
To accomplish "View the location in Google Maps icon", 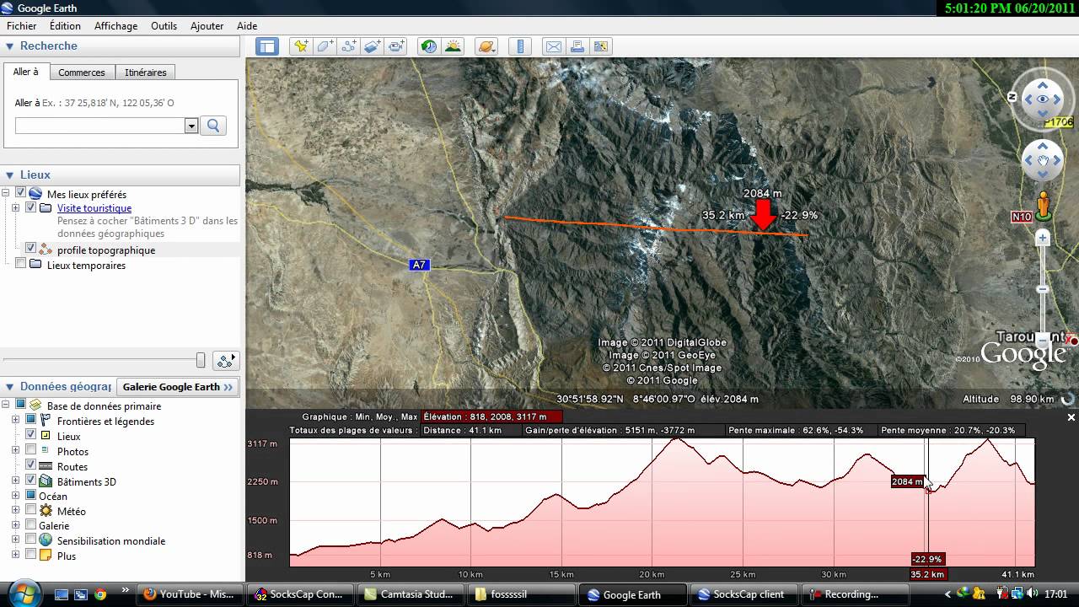I will tap(601, 46).
